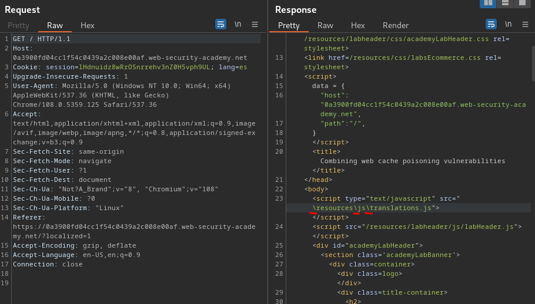
Task: Click the 'Sec-Fetch-Site: same-origin' header
Action: click(68, 151)
